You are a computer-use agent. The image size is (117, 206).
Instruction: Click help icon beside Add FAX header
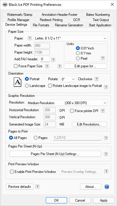(x=53, y=60)
